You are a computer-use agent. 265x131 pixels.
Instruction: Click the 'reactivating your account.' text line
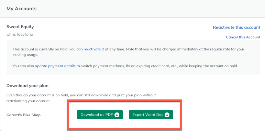29,101
